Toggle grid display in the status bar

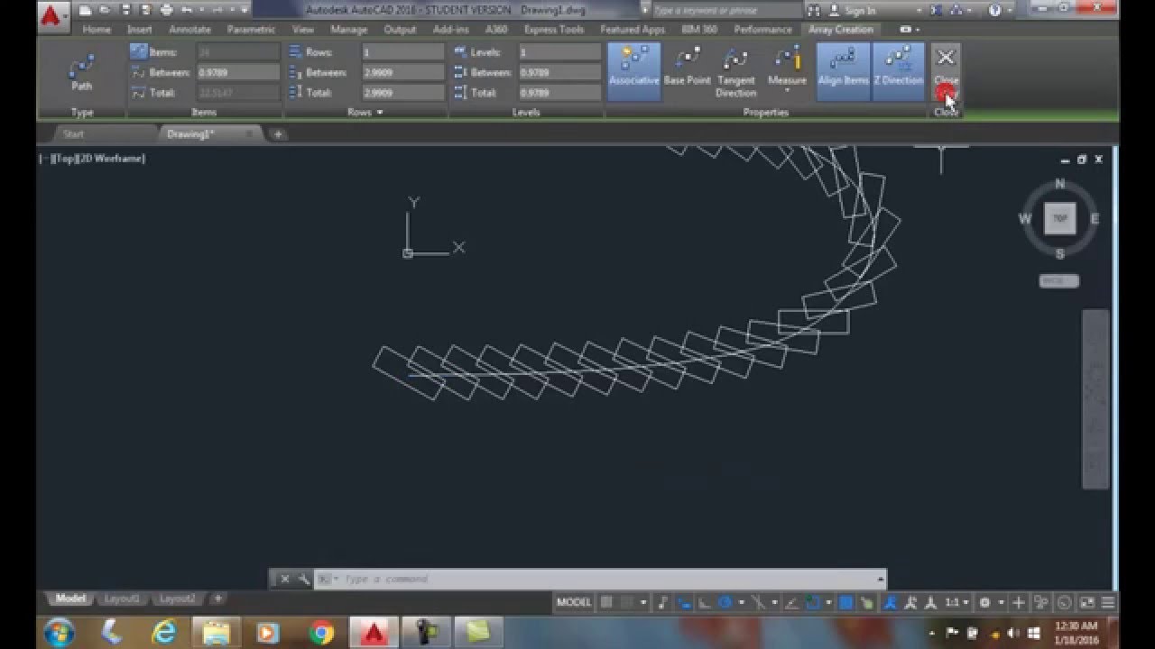point(606,602)
